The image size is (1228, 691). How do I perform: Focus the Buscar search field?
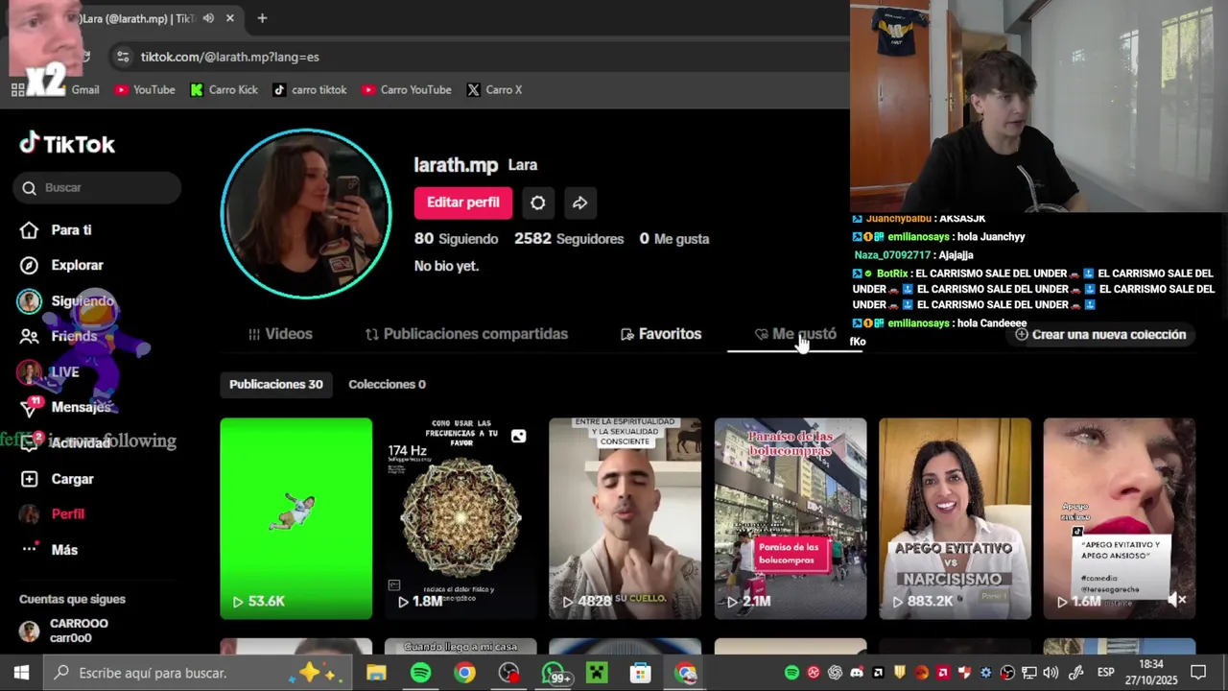coord(98,187)
